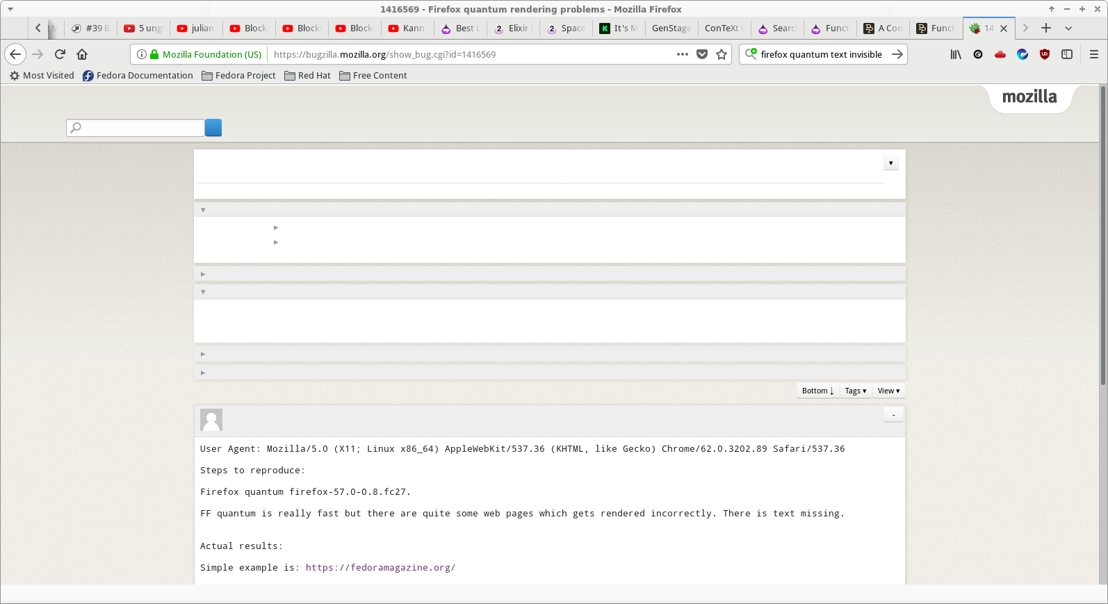Switch to the '#39 B' tab
Viewport: 1108px width, 604px height.
click(x=90, y=28)
